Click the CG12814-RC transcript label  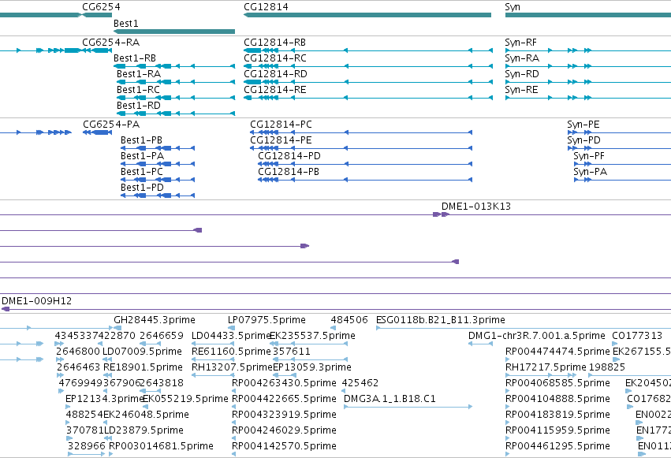click(275, 58)
